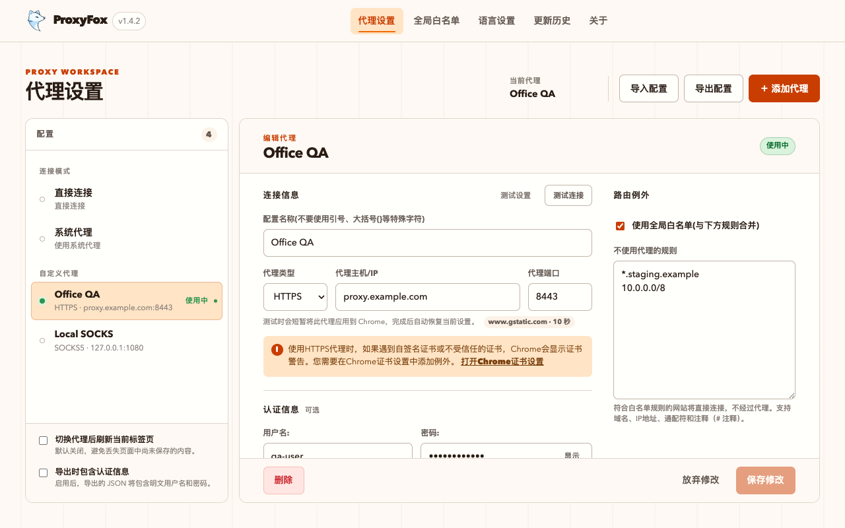This screenshot has width=845, height=528.
Task: Toggle 切换代理后刷新当前标签页 checkbox
Action: click(44, 440)
